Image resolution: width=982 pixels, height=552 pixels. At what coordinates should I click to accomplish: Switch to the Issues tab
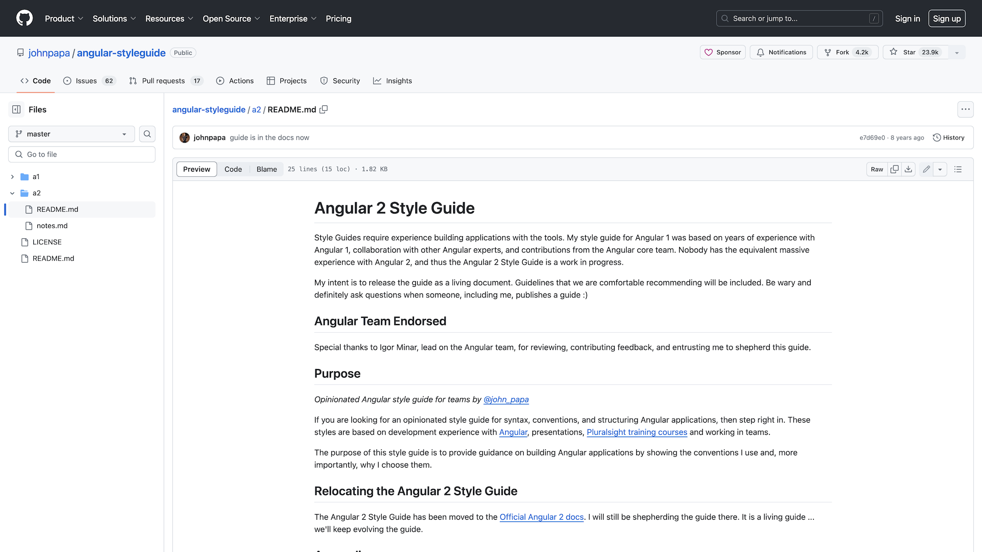point(90,81)
